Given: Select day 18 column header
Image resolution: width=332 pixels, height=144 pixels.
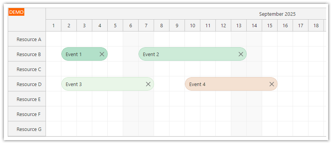Looking at the screenshot, I should (316, 25).
